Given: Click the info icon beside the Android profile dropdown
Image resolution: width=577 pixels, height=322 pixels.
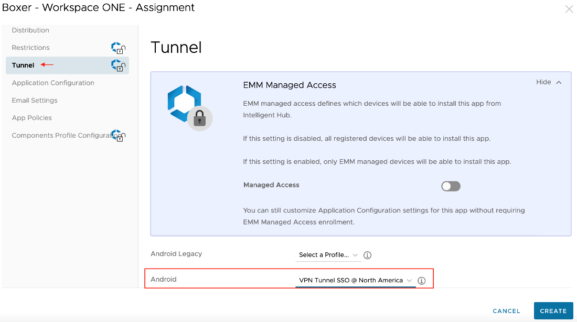Looking at the screenshot, I should (421, 281).
